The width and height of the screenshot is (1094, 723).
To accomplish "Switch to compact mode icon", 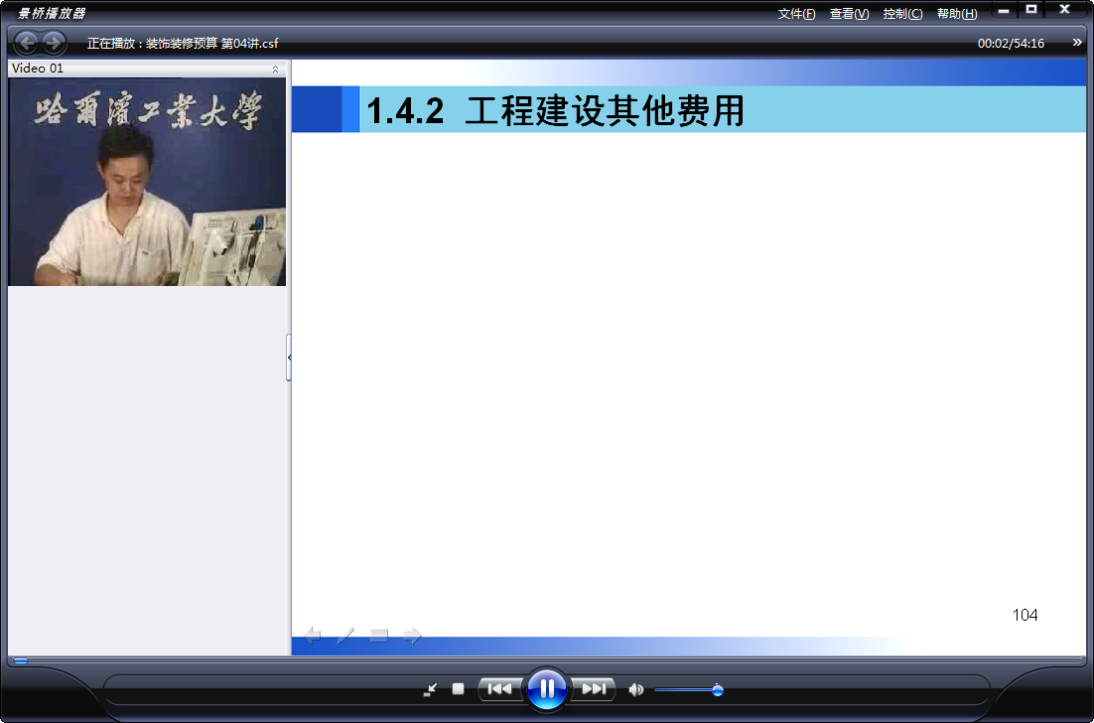I will coord(431,690).
